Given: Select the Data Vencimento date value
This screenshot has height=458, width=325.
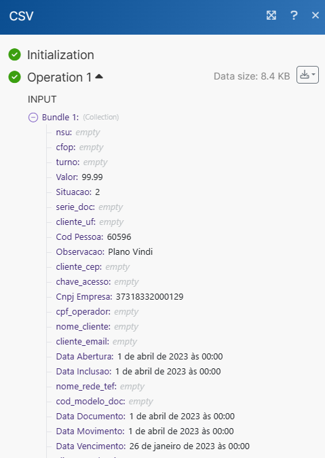Looking at the screenshot, I should click(x=189, y=446).
